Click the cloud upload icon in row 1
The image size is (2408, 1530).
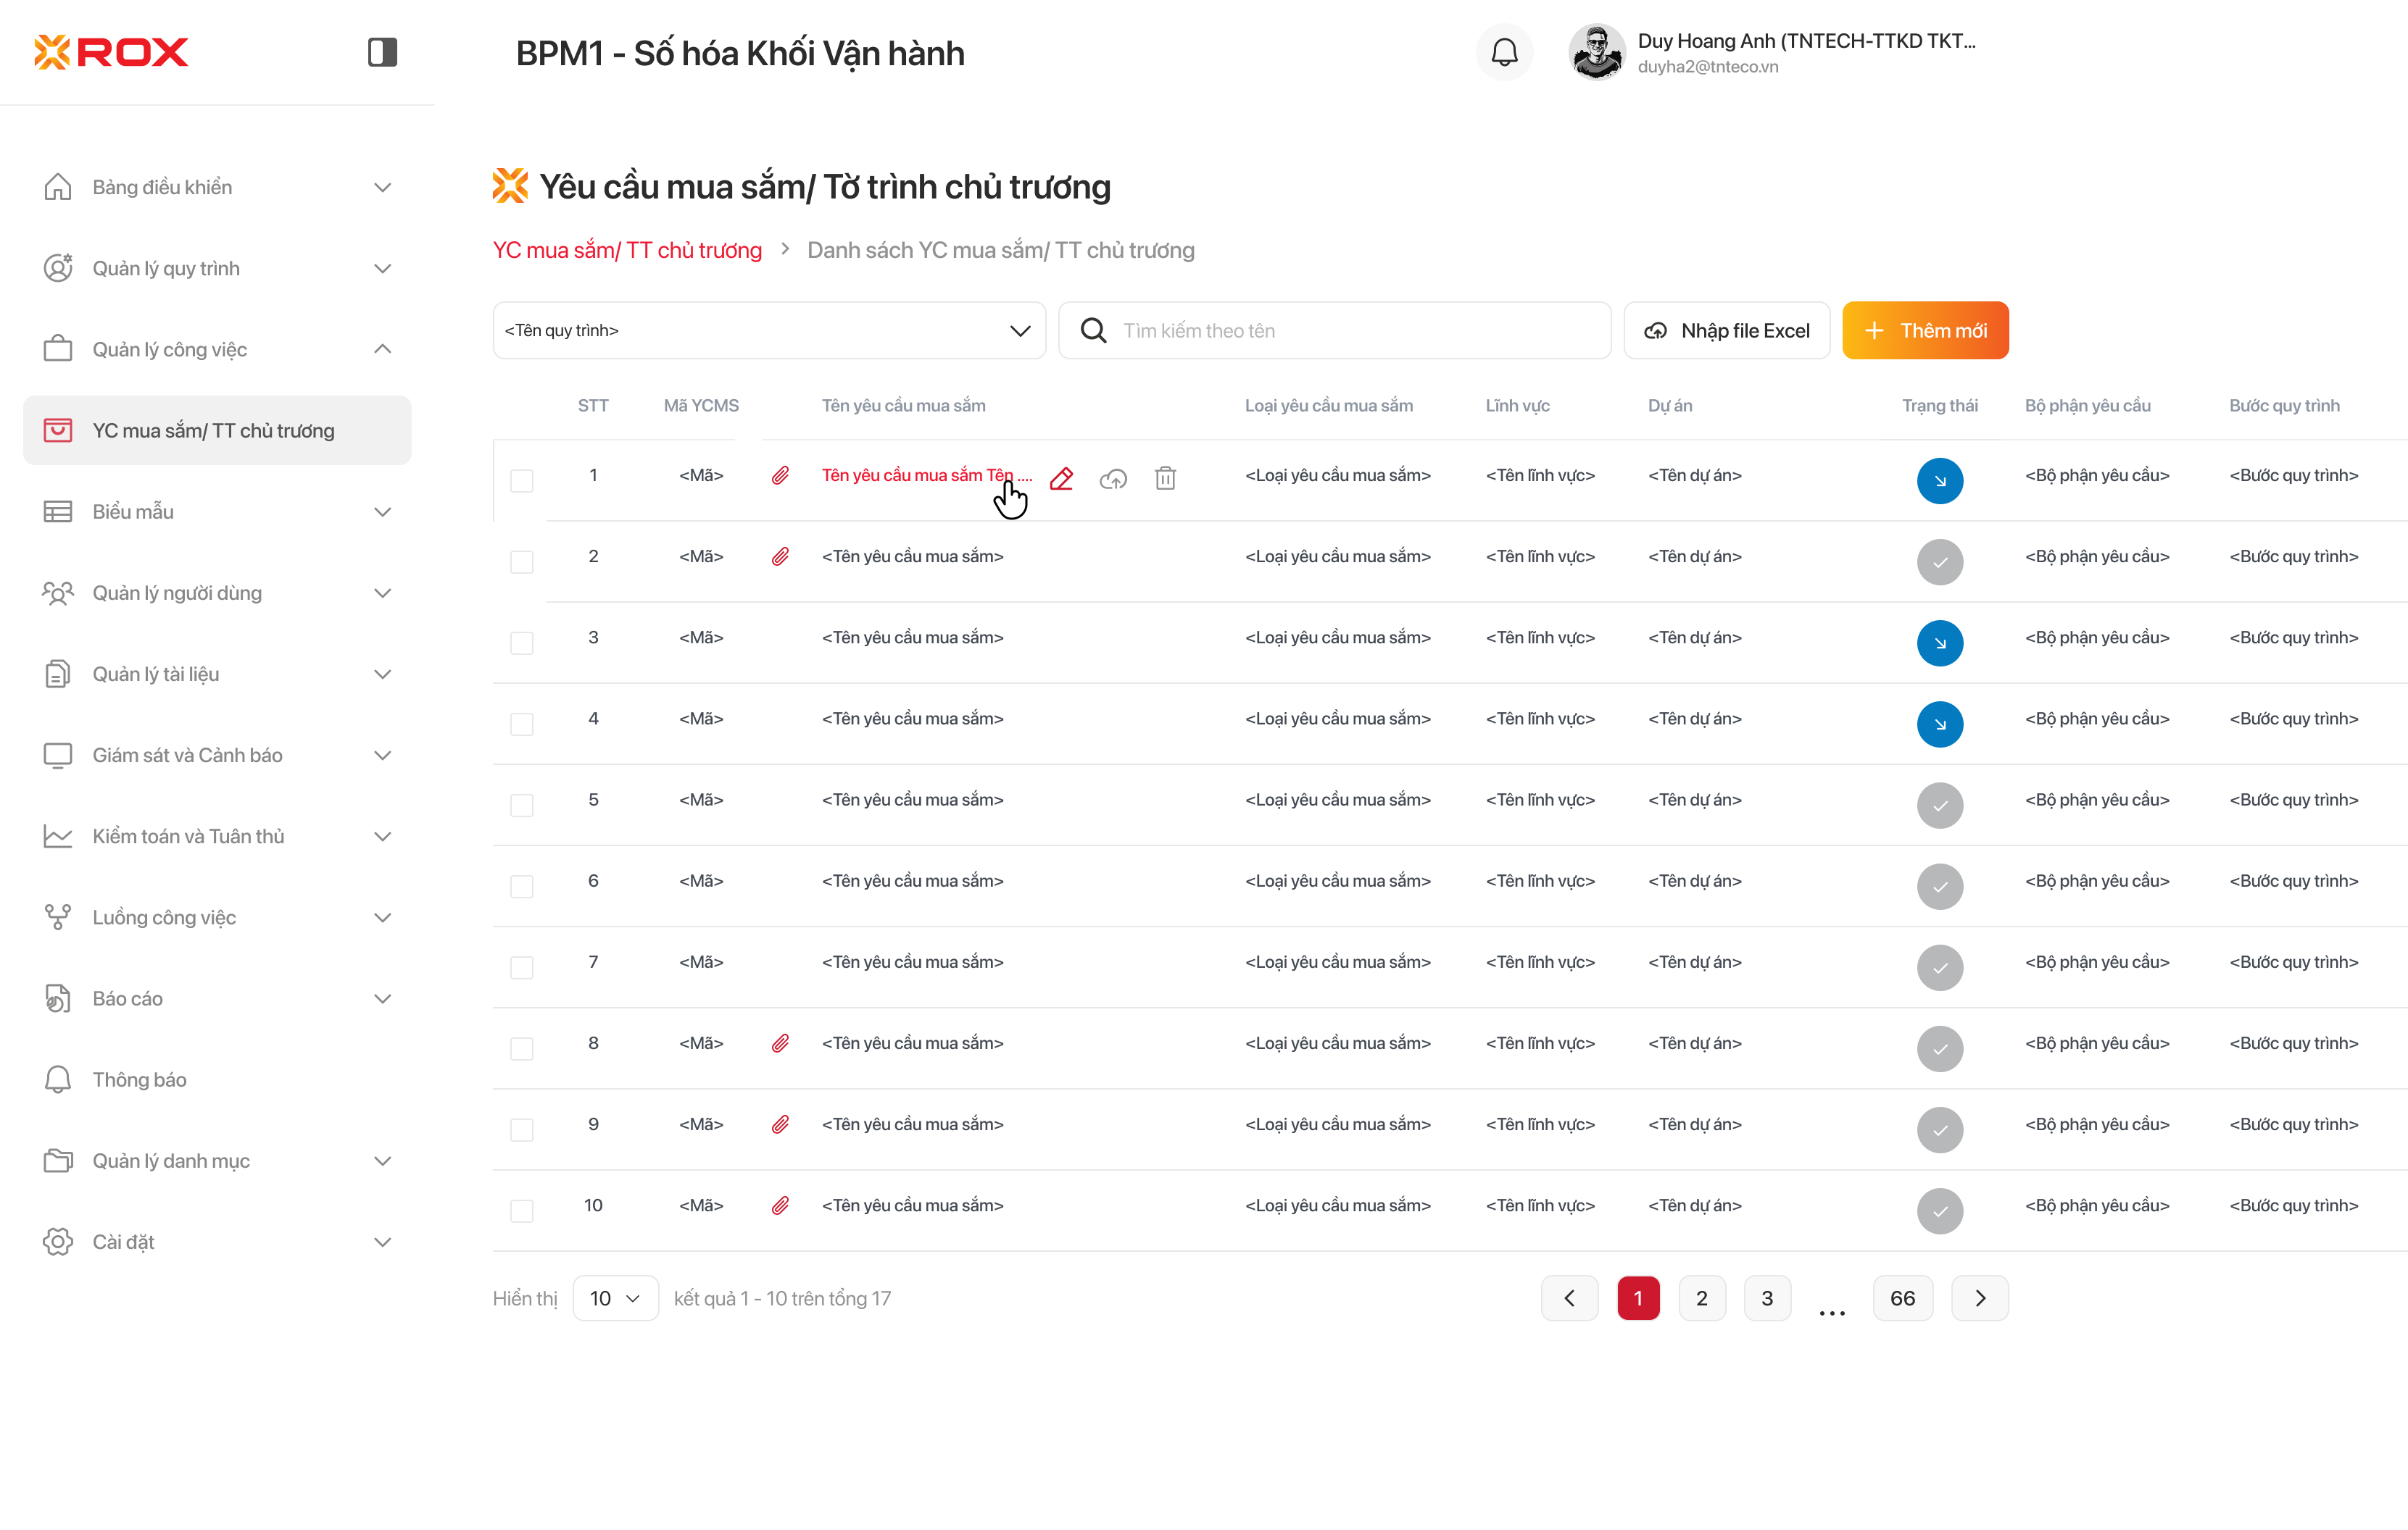coord(1113,479)
